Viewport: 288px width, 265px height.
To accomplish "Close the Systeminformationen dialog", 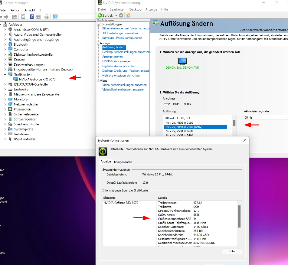I will tap(245, 140).
